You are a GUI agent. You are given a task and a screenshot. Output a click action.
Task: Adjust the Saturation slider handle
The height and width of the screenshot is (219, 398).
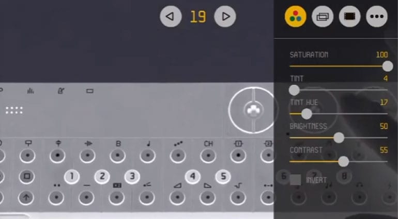(388, 66)
